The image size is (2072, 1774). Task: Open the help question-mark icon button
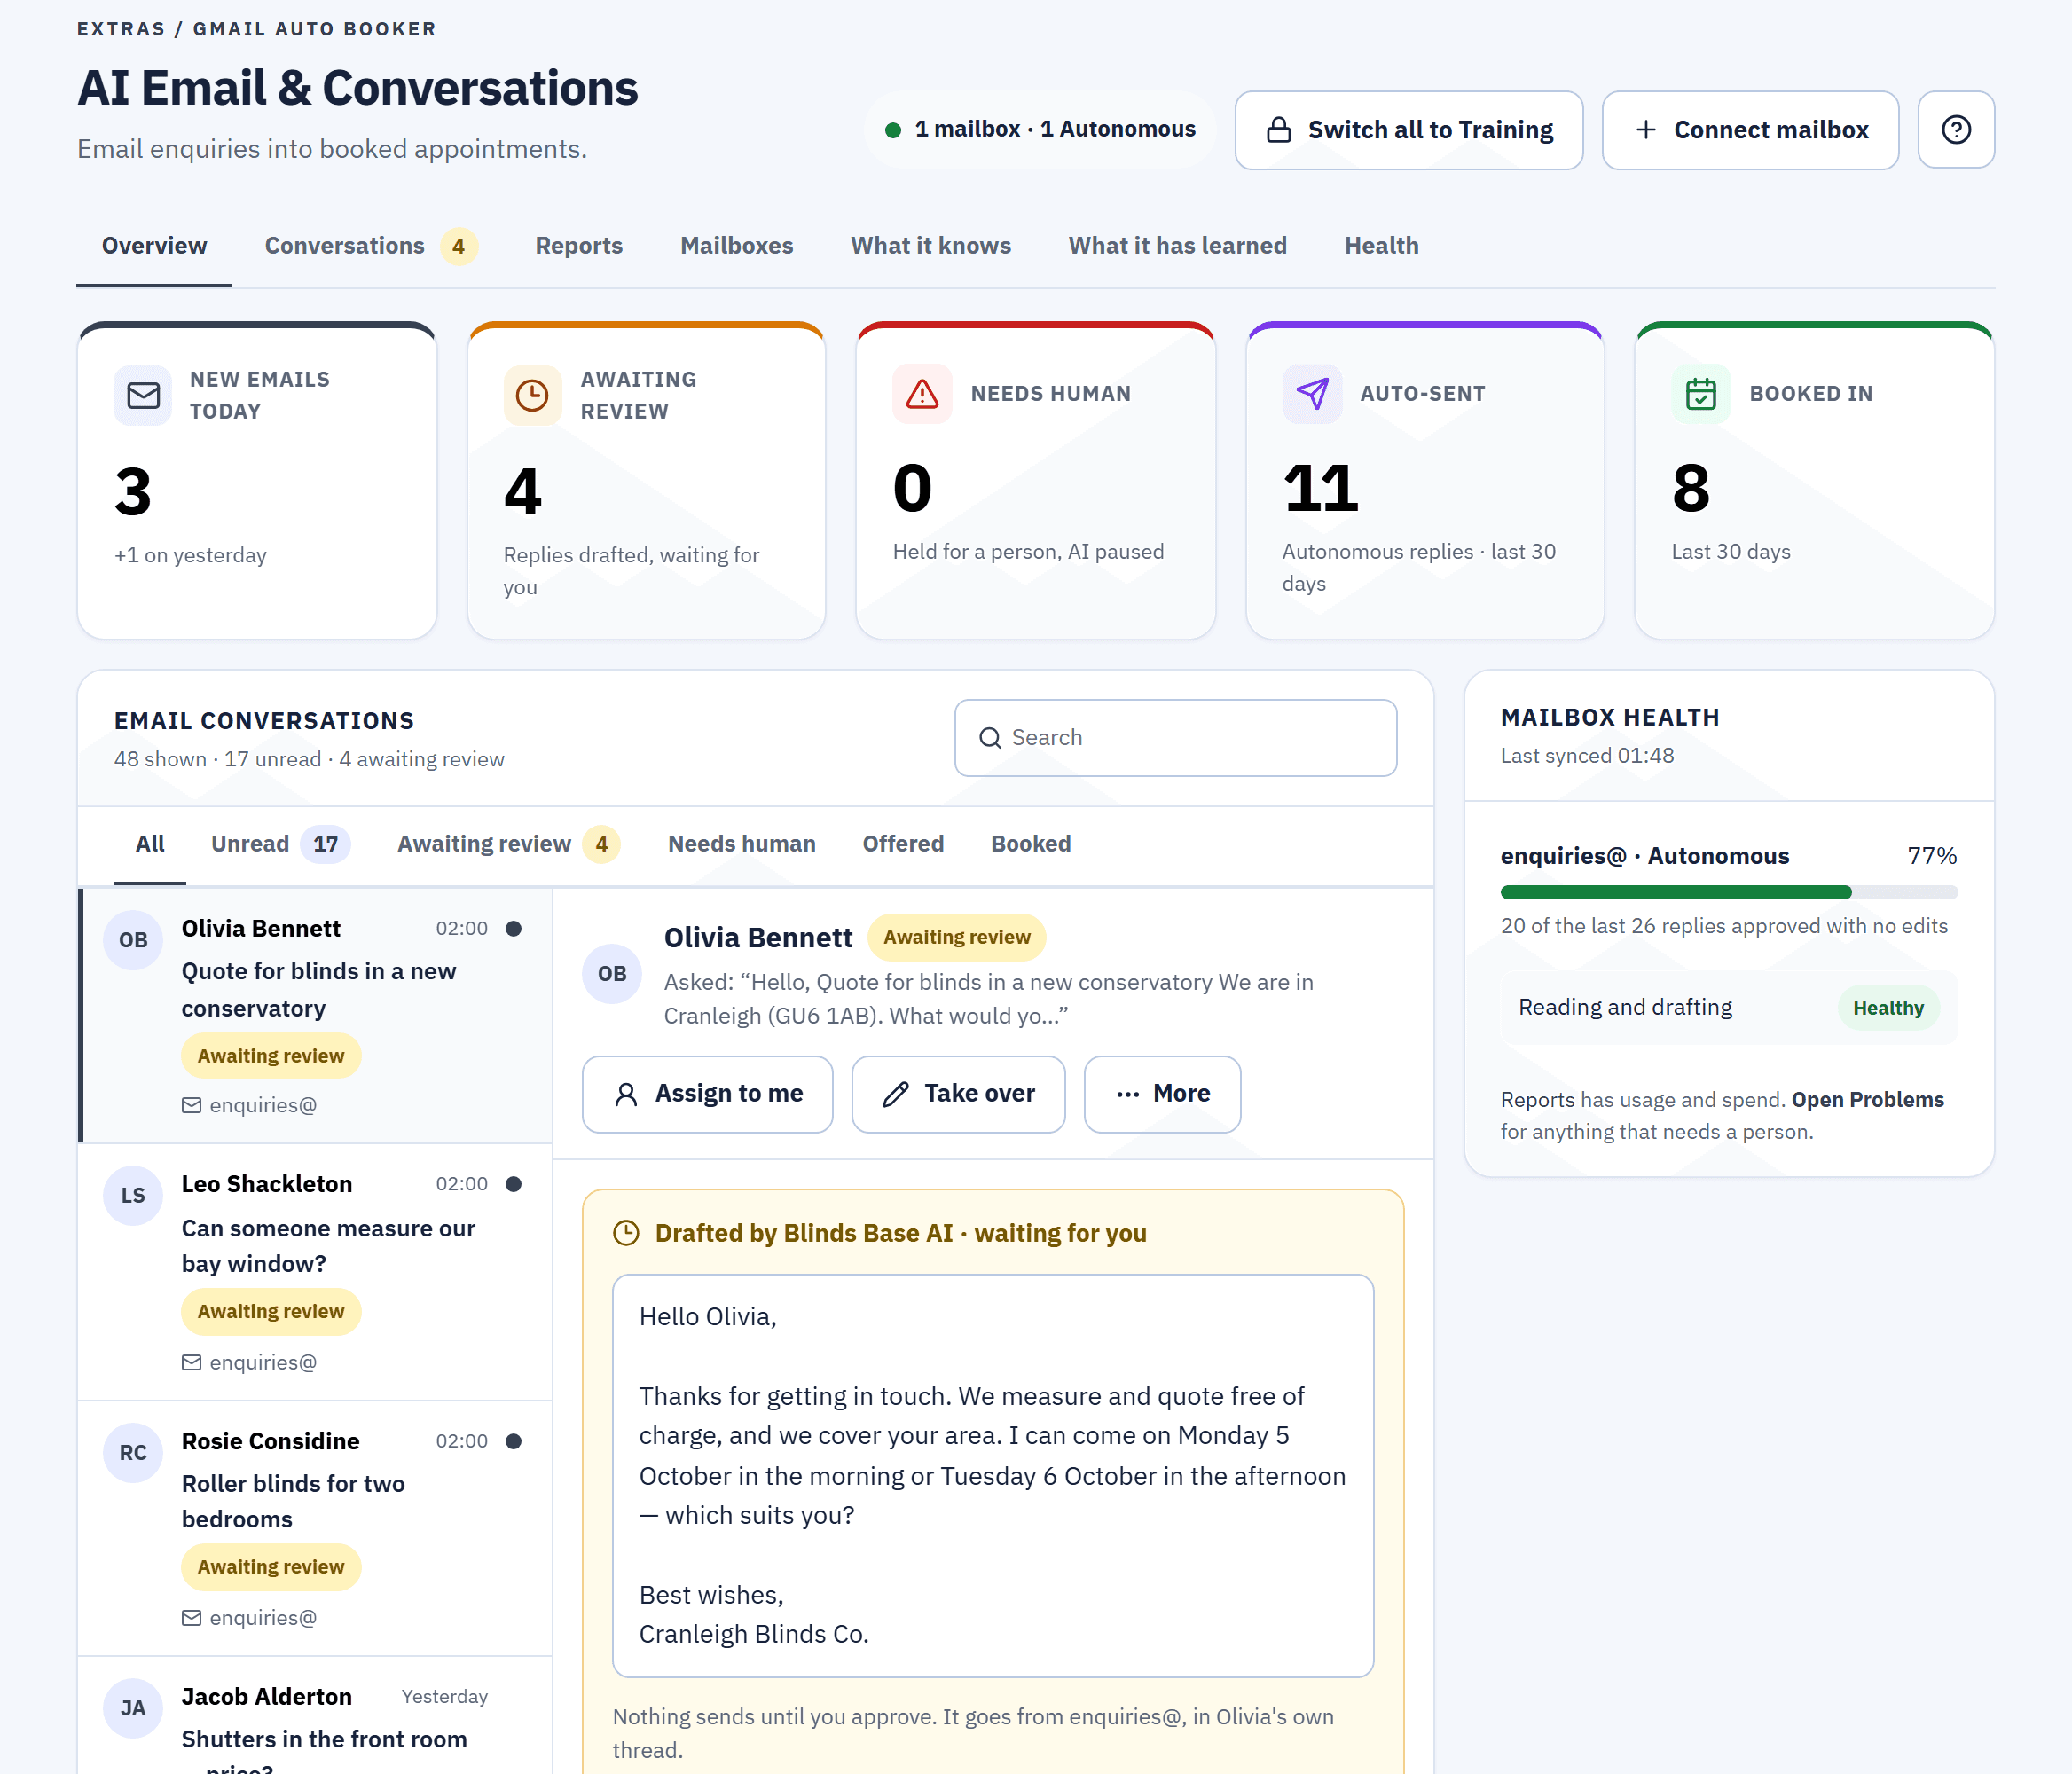tap(1955, 130)
